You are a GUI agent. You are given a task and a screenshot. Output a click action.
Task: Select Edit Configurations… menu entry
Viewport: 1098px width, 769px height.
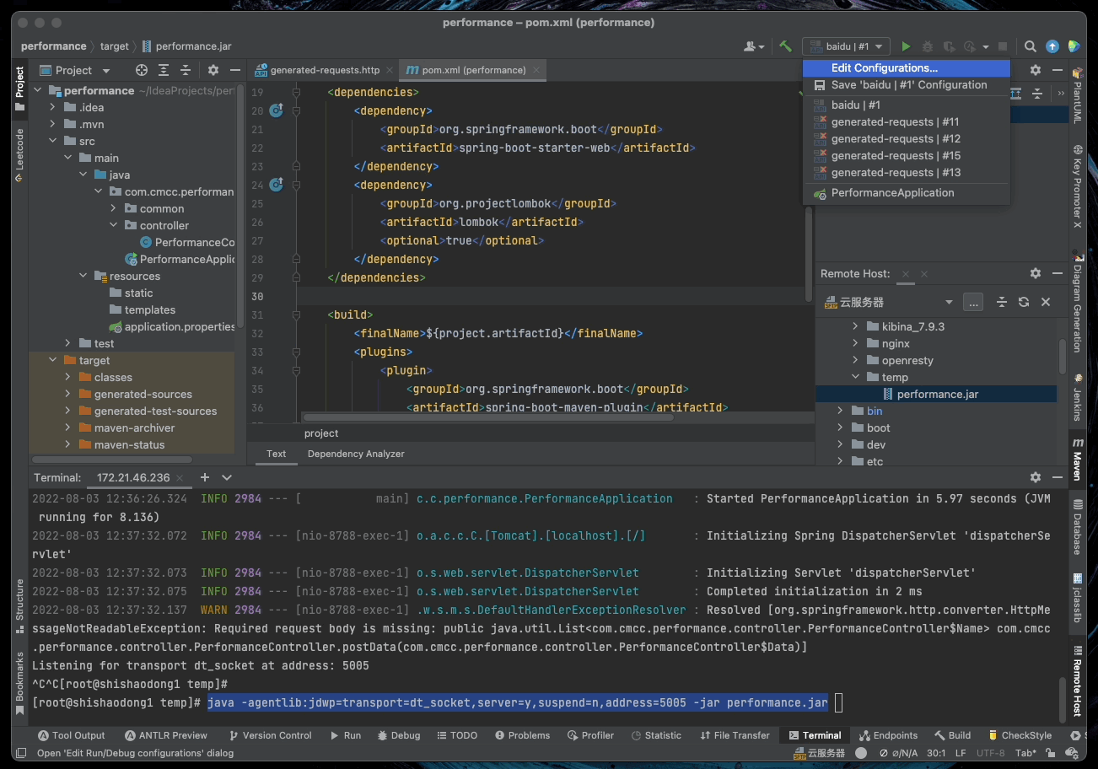[x=884, y=68]
